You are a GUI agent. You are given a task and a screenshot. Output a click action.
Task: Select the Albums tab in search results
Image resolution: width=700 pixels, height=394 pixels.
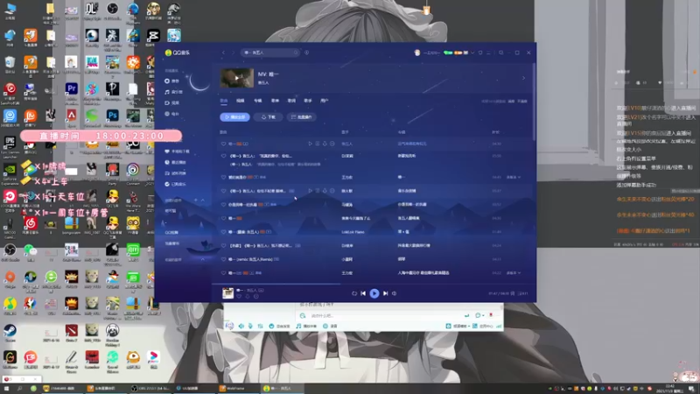[x=257, y=101]
